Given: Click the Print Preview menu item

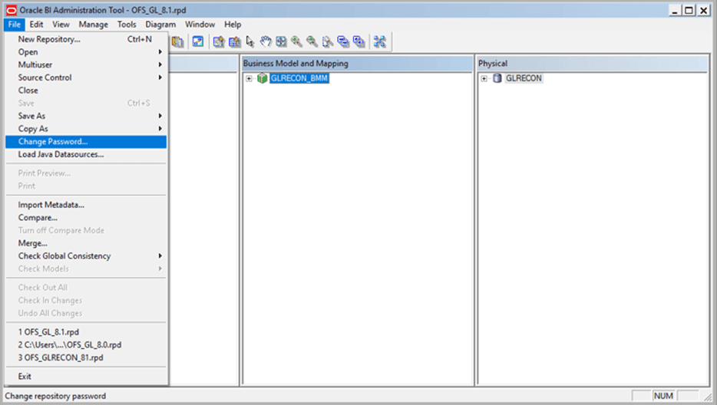Looking at the screenshot, I should pos(86,173).
